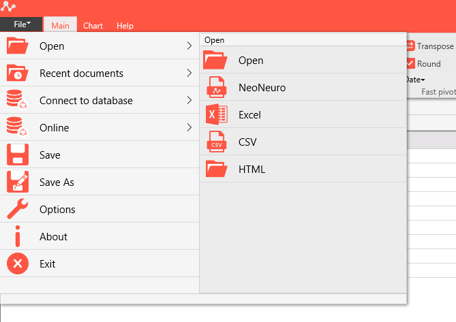Choose HTML in the Open submenu
This screenshot has width=456, height=322.
303,169
